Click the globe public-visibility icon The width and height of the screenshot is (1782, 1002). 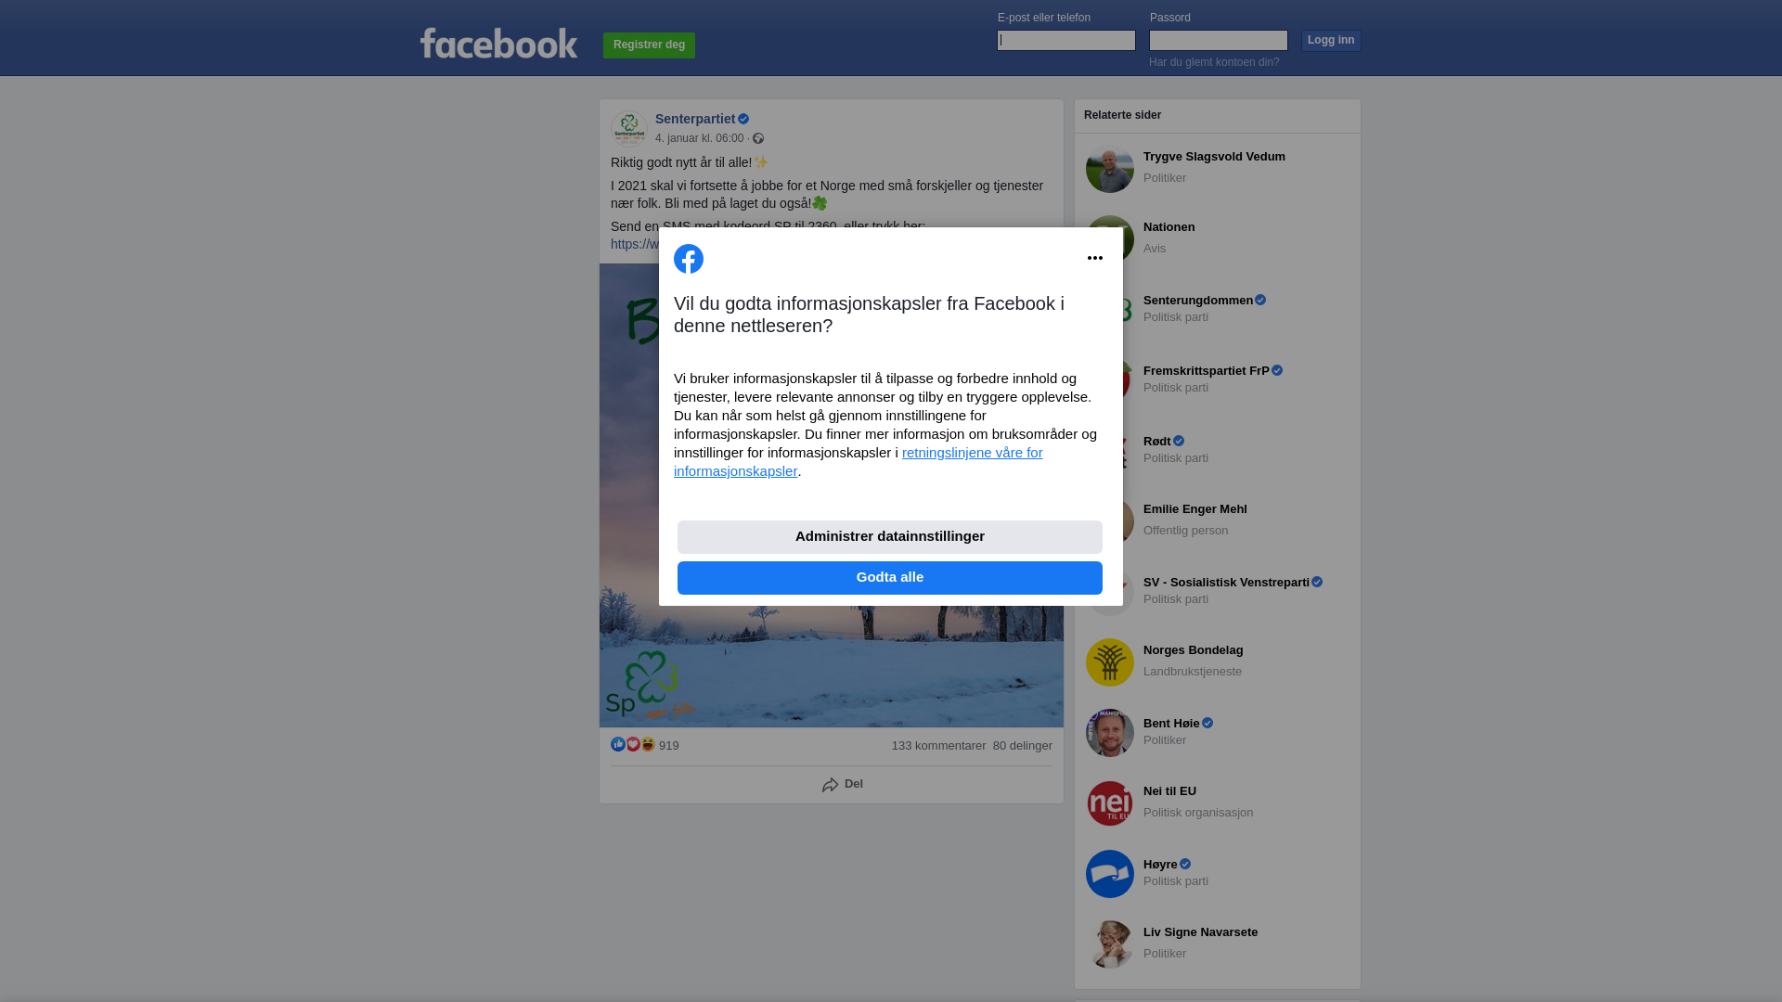(x=758, y=138)
